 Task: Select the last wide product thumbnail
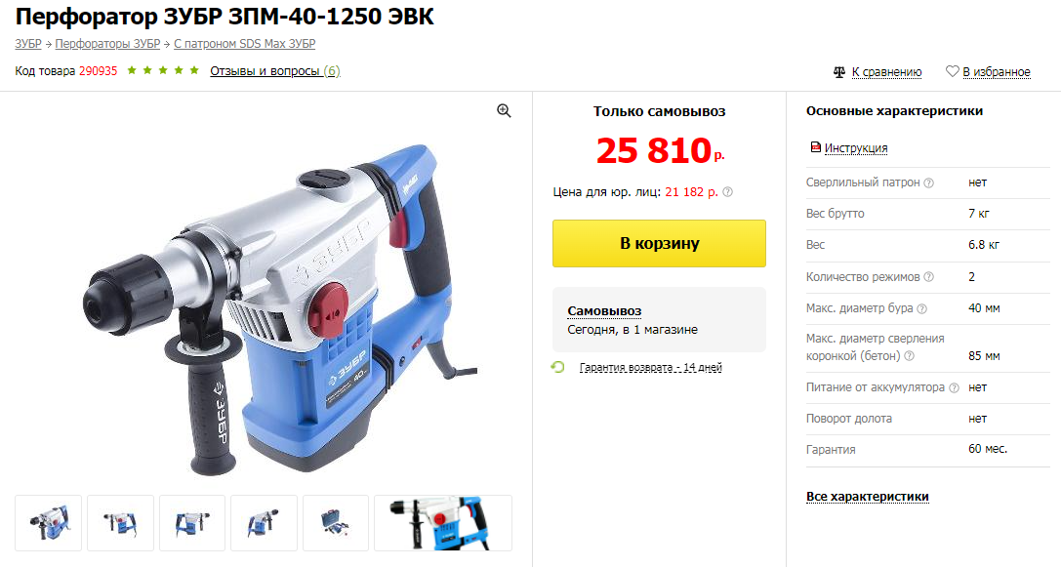tap(443, 523)
